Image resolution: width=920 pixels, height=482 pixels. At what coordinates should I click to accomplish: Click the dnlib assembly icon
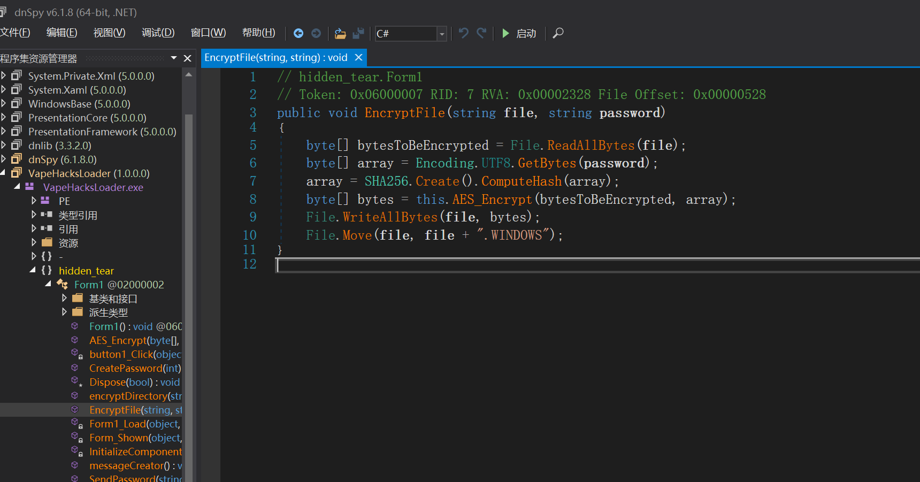(x=17, y=145)
